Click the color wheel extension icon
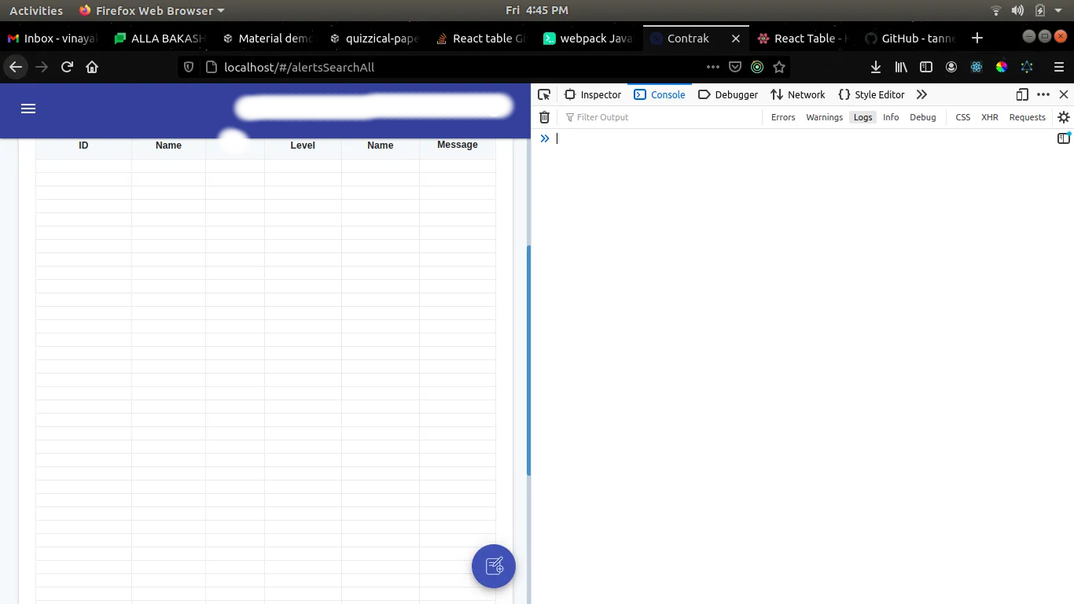Image resolution: width=1074 pixels, height=604 pixels. coord(1002,68)
